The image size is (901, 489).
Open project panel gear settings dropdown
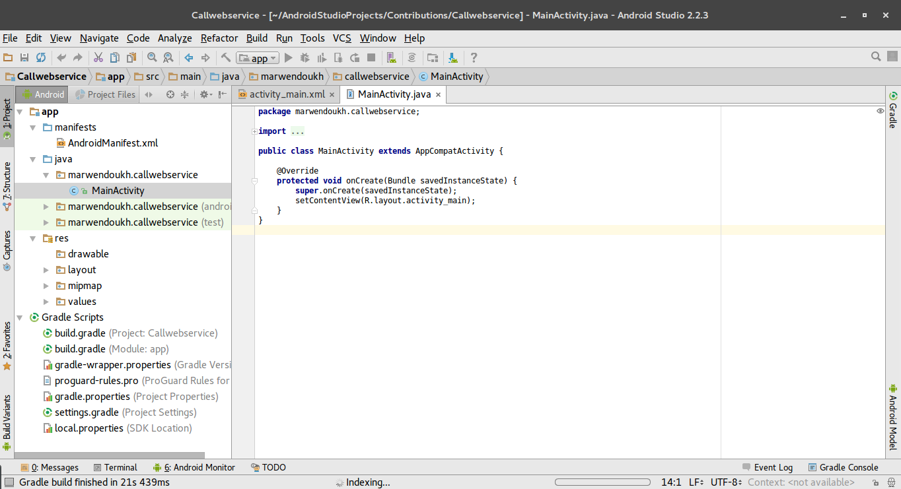pos(205,94)
